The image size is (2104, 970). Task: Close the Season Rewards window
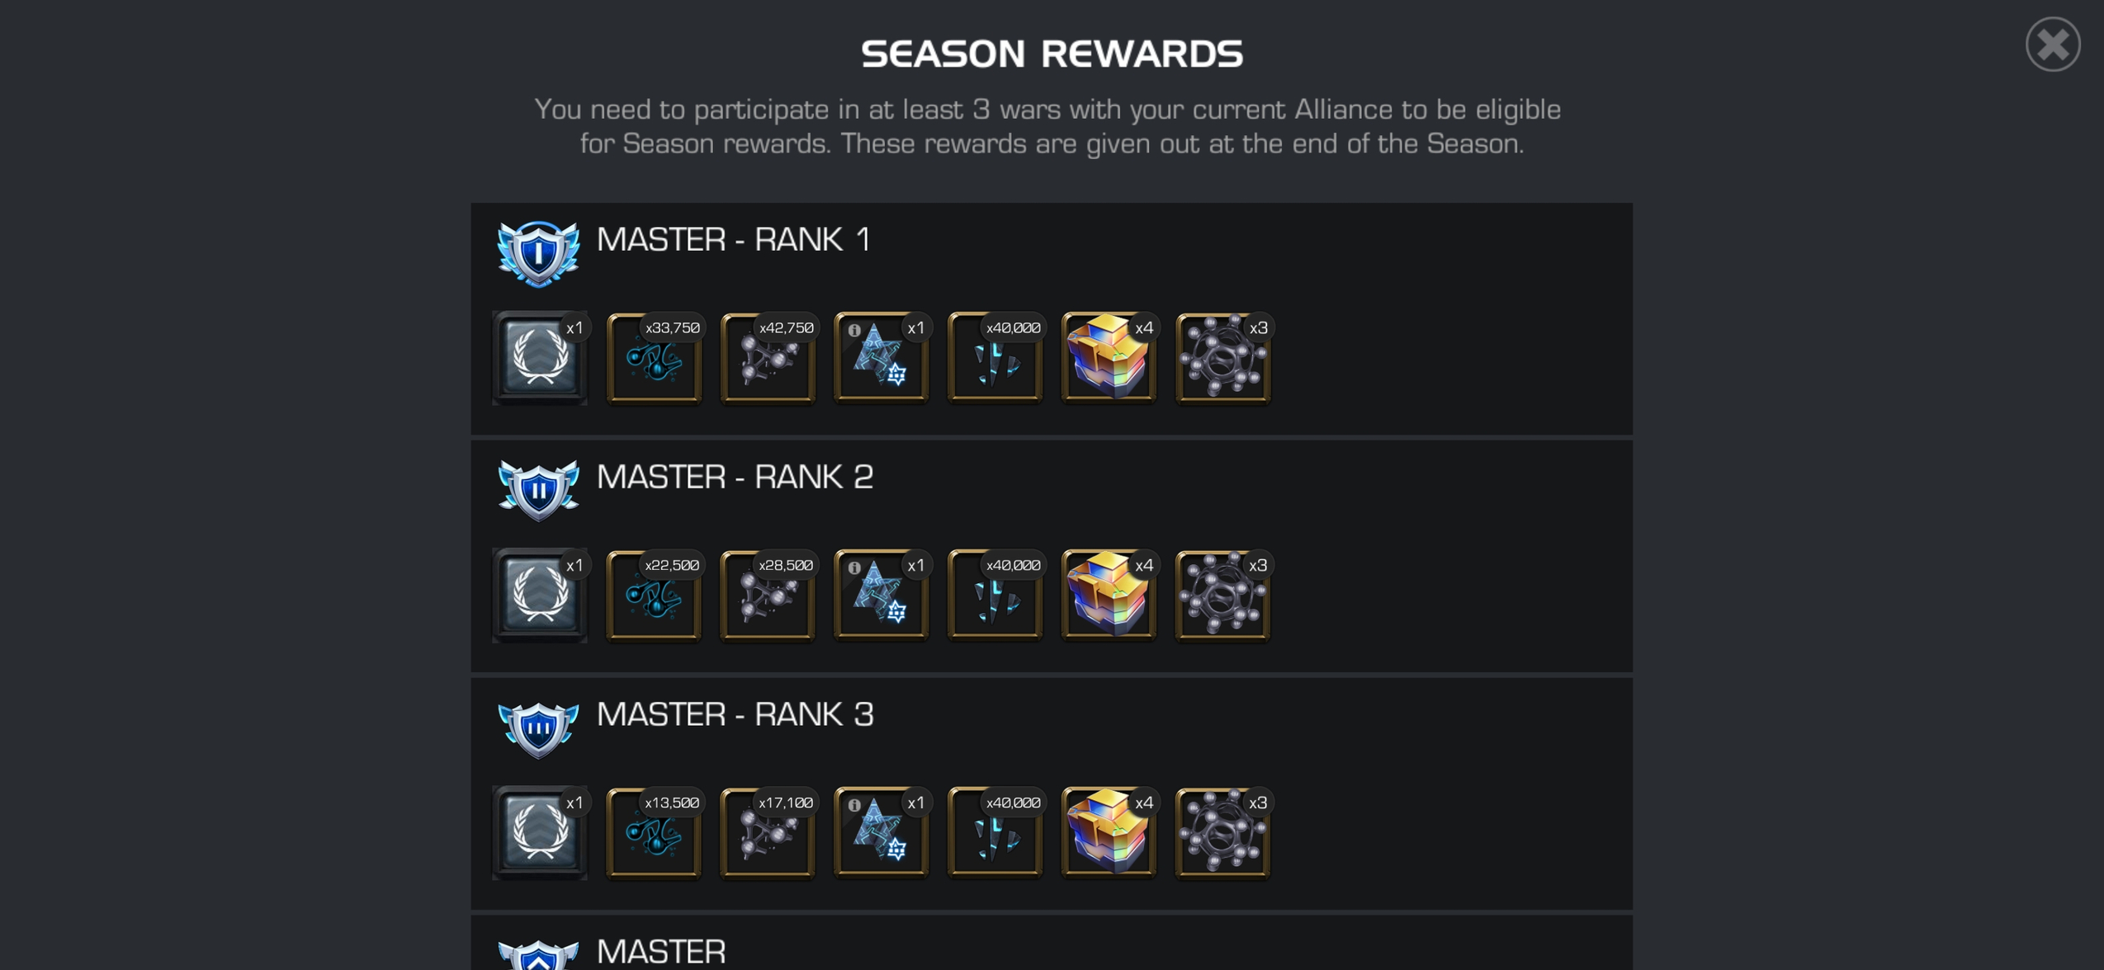pos(2052,44)
